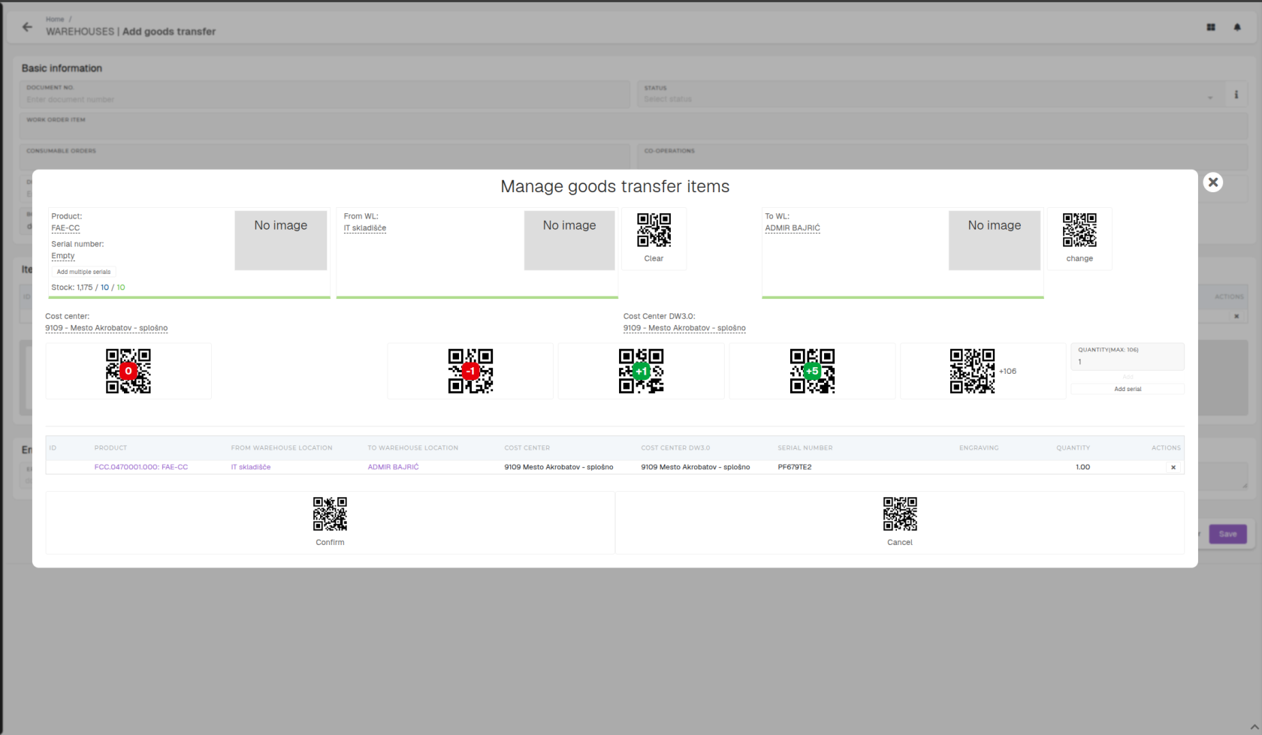
Task: Click the From WL No image thumbnail
Action: (569, 240)
